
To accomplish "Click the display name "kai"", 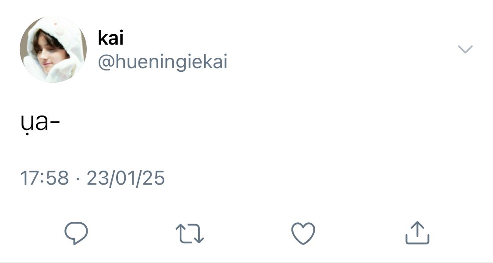I will 110,38.
